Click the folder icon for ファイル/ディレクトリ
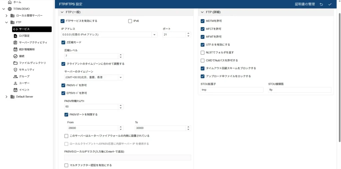Viewport: 341px width, 169px height. click(x=15, y=63)
